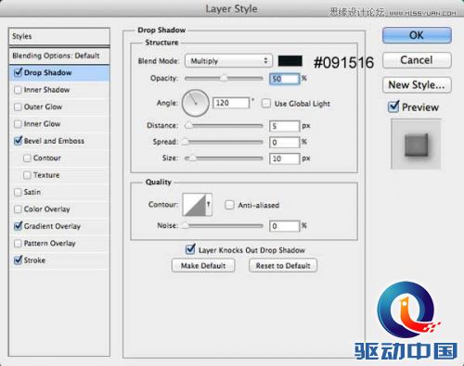Enable the Anti-aliased checkbox
Screen dimensions: 464x366
pyautogui.click(x=229, y=205)
